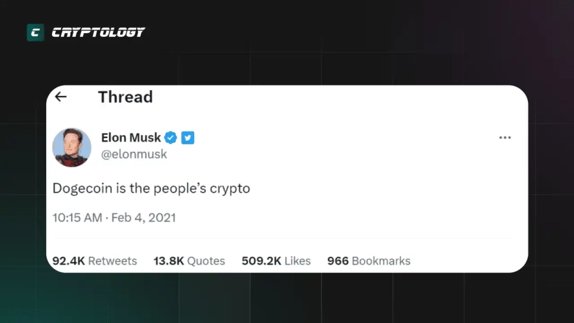The image size is (574, 323).
Task: Click the Bookmarks label
Action: (x=381, y=261)
